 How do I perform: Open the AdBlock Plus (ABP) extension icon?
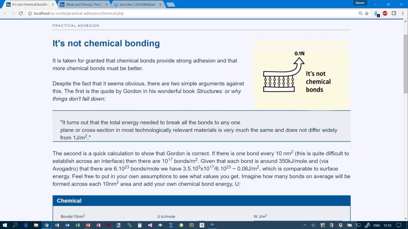(385, 13)
